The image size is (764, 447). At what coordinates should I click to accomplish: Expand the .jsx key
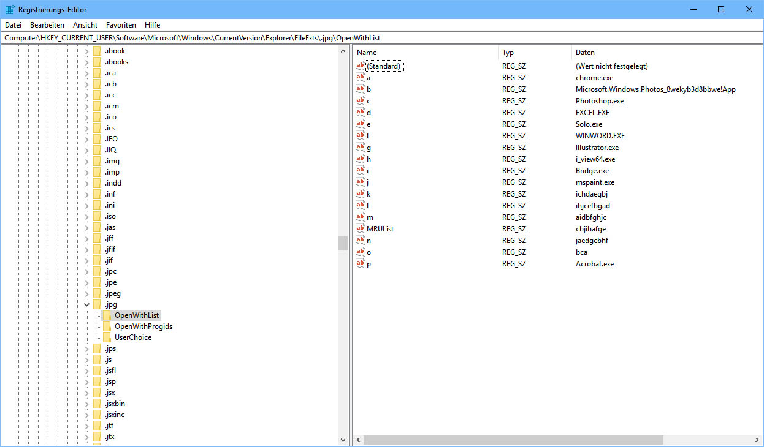pos(87,393)
